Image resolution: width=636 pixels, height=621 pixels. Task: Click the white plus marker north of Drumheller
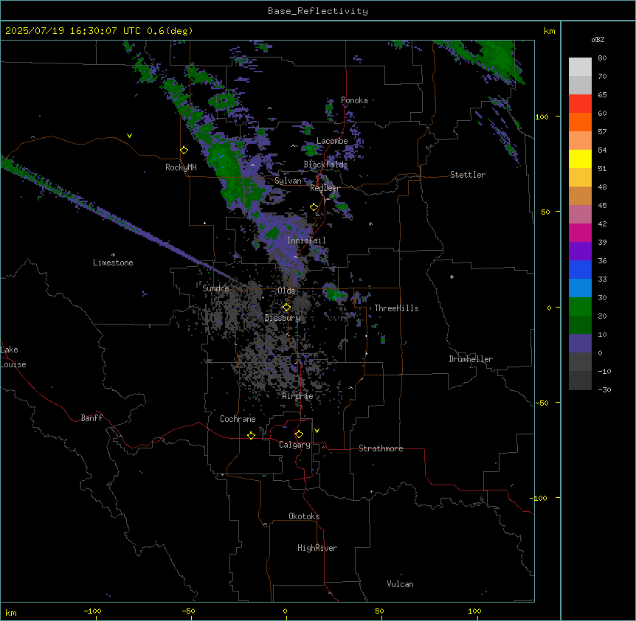click(x=452, y=277)
